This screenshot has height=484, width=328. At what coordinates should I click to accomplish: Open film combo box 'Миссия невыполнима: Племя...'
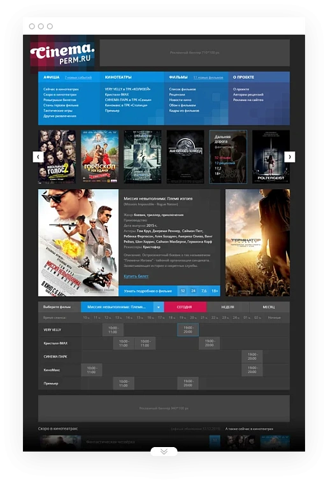point(122,307)
